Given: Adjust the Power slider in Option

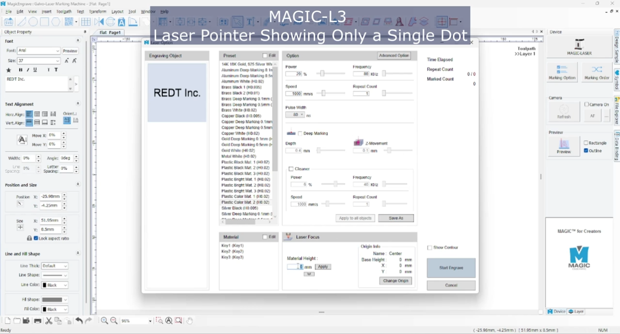Looking at the screenshot, I should (322, 74).
